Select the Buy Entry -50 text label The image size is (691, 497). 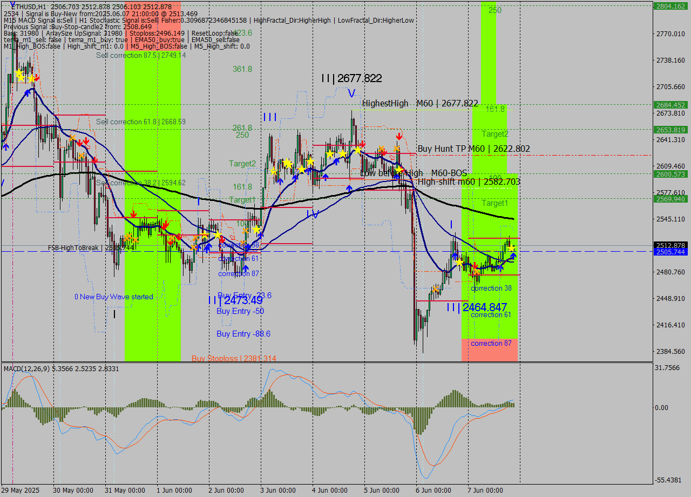[240, 311]
